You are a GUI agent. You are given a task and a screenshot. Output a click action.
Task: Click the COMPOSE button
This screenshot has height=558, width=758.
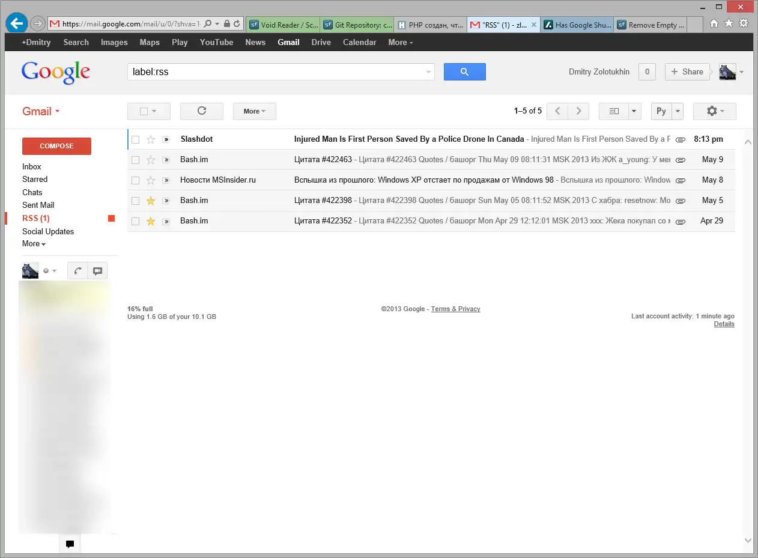[x=56, y=146]
